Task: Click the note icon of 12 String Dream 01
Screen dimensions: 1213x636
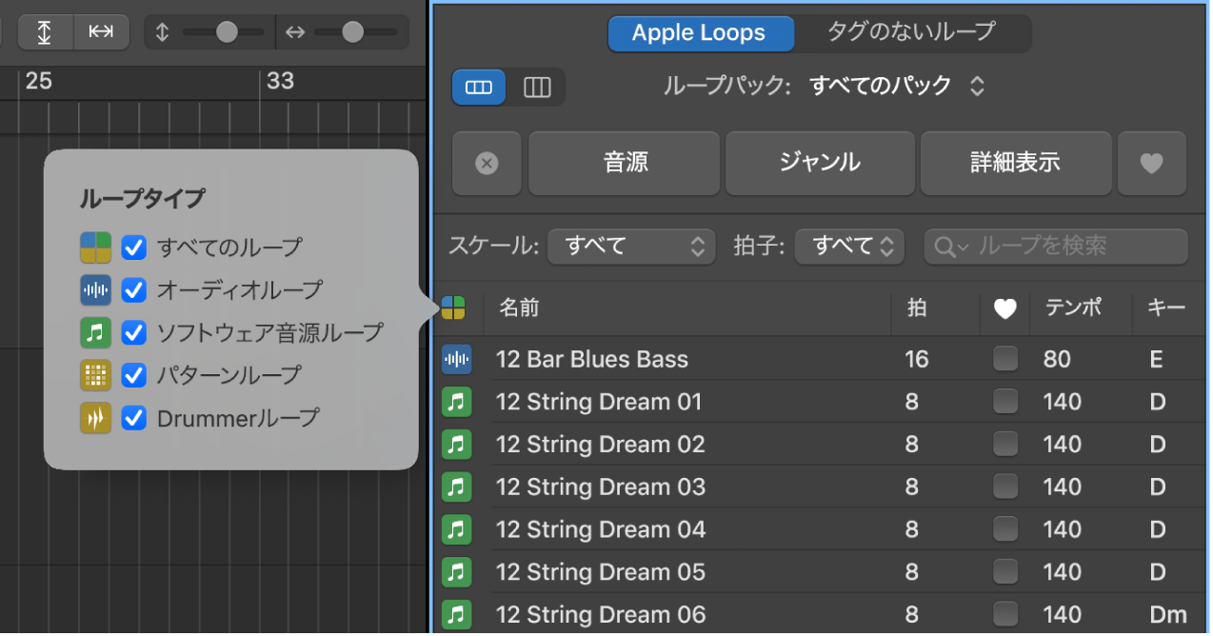Action: tap(457, 402)
